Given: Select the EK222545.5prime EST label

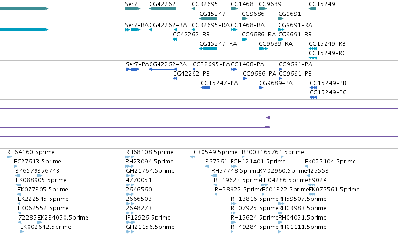Looking at the screenshot, I should [43, 199].
